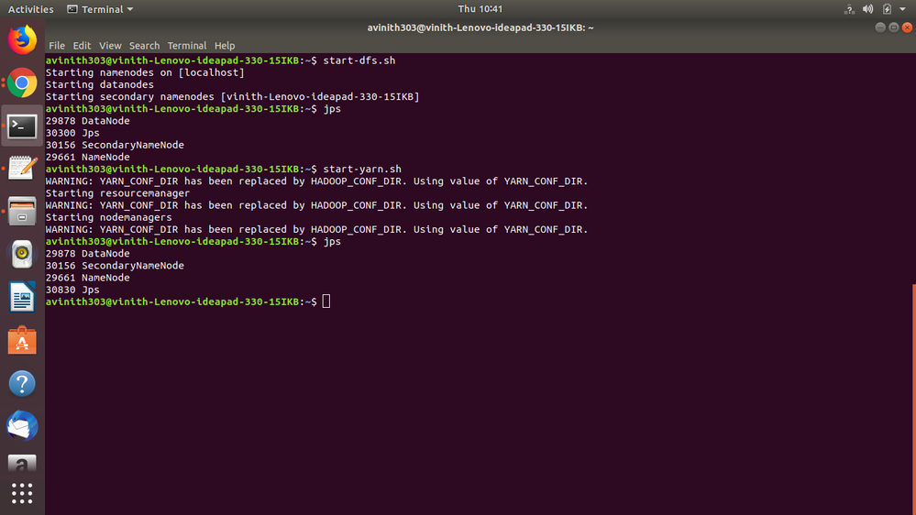Open the Help question mark icon
The height and width of the screenshot is (515, 916).
(x=22, y=384)
